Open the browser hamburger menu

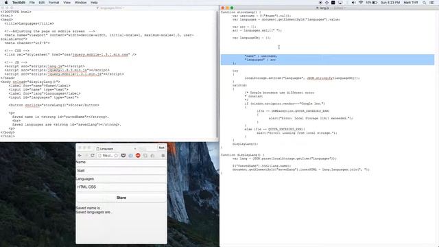pyautogui.click(x=163, y=156)
